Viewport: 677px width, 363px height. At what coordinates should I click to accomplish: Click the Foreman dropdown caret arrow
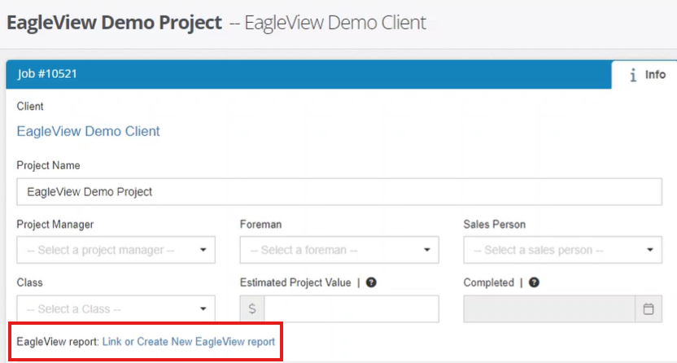click(x=426, y=250)
